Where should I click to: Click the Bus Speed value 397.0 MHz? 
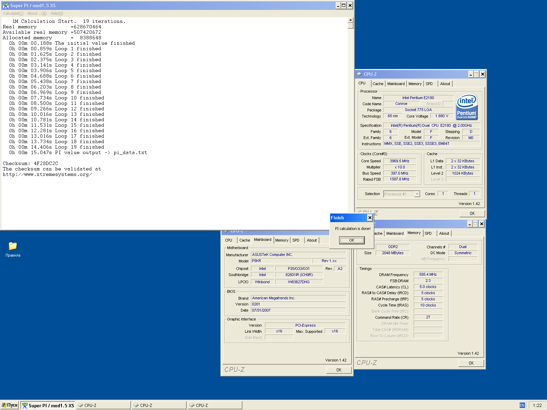coord(400,173)
